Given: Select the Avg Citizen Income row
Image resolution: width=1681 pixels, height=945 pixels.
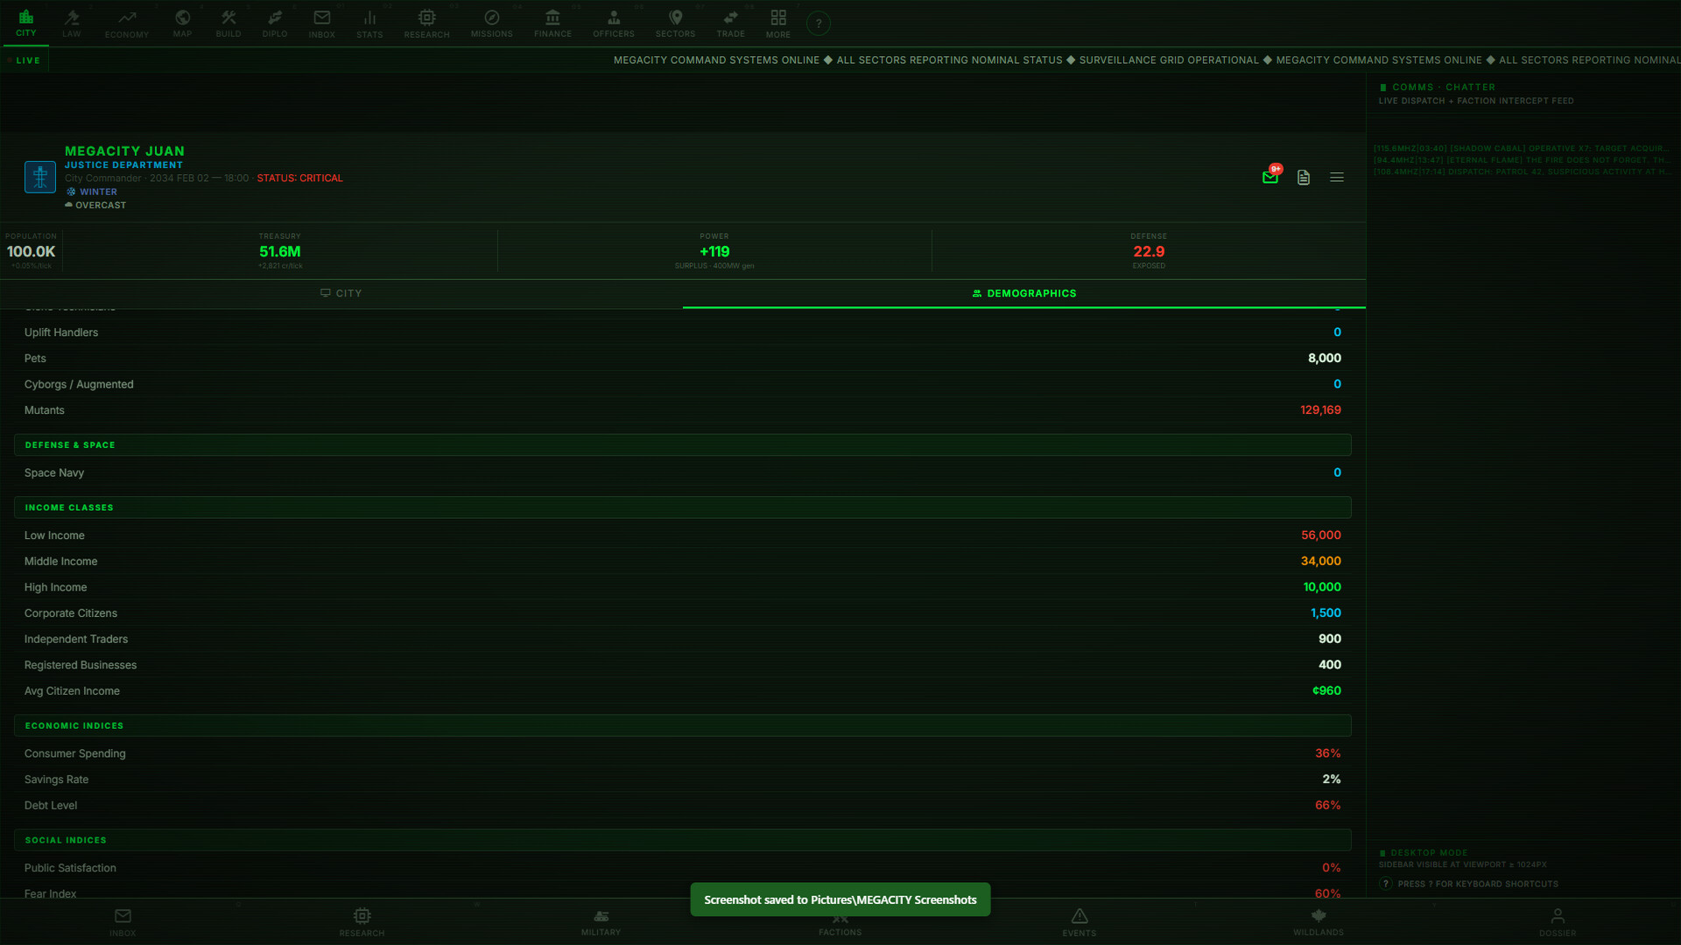Looking at the screenshot, I should 683,691.
